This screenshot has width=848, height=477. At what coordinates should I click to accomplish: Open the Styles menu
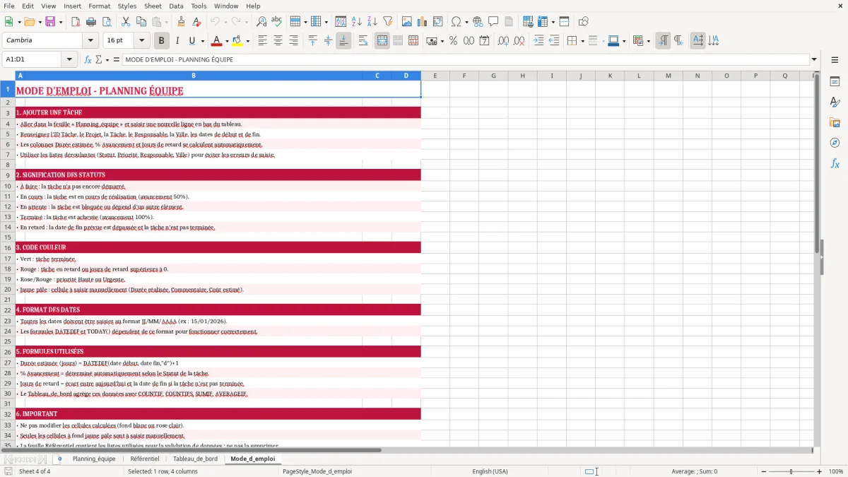point(127,6)
